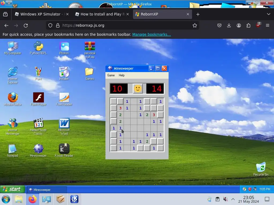Open the Firefox downloads panel
This screenshot has height=205, width=274.
[x=229, y=25]
